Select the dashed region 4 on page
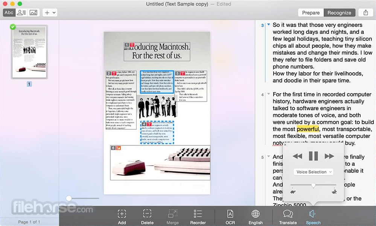 coord(157,132)
